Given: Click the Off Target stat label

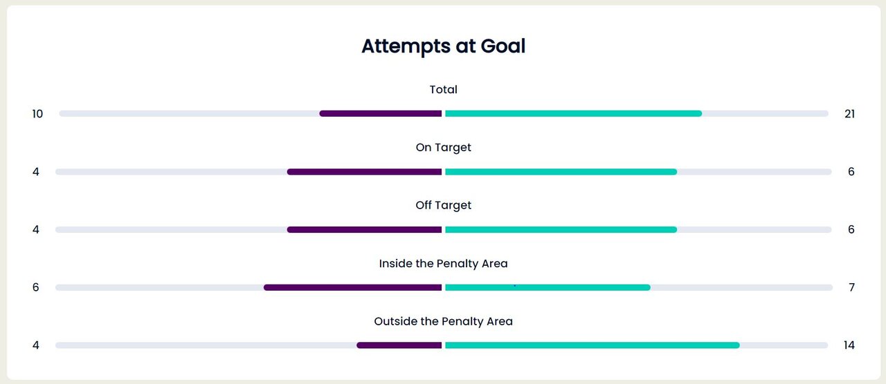Looking at the screenshot, I should coord(443,206).
